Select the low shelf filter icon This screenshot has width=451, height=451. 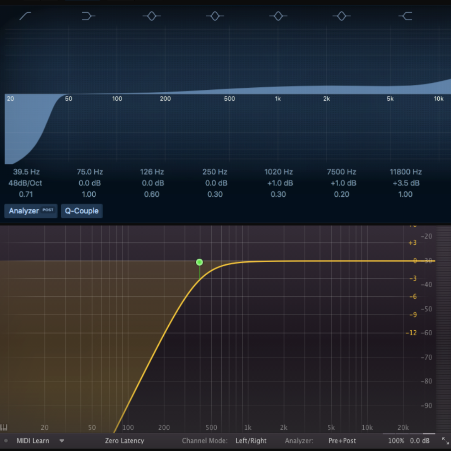coord(89,16)
